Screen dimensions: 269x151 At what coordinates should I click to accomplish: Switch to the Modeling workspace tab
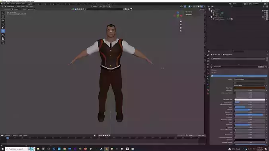click(x=36, y=4)
